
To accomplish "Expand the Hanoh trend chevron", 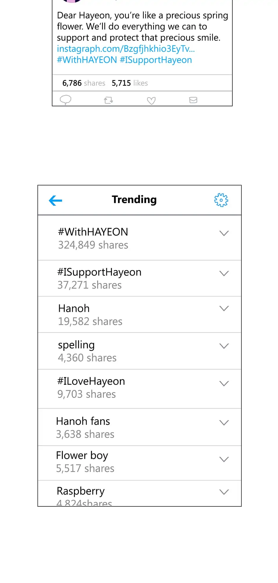I will click(224, 309).
